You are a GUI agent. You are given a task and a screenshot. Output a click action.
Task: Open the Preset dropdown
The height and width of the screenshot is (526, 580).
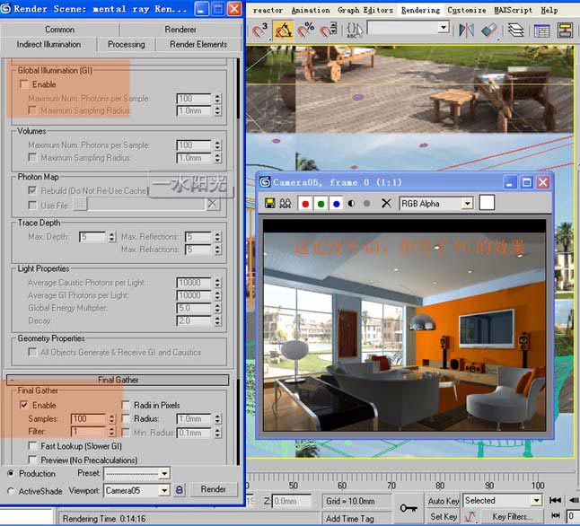tap(164, 473)
